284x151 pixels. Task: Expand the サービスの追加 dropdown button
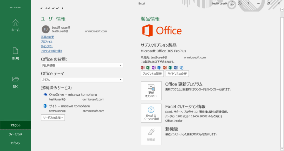point(53,118)
